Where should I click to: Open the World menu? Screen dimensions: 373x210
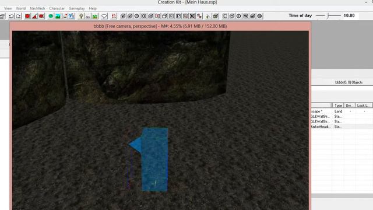(21, 8)
